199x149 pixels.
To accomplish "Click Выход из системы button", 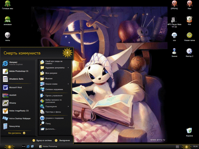I will pyautogui.click(x=42, y=140).
